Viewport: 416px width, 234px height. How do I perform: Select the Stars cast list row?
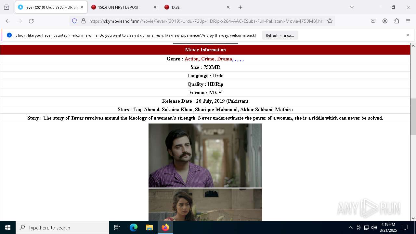(205, 110)
